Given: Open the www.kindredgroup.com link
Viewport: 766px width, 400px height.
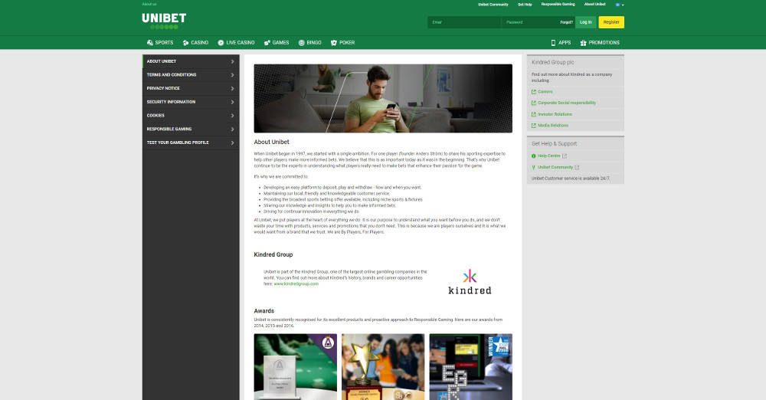Looking at the screenshot, I should (296, 284).
